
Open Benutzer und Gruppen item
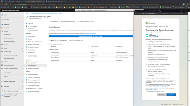point(34,44)
